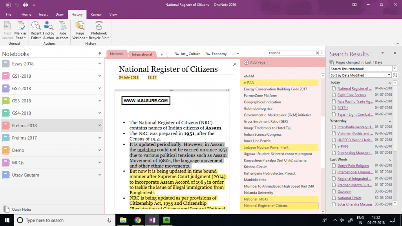The width and height of the screenshot is (402, 226).
Task: Clear the krishna search with the X icon
Action: tap(318, 52)
